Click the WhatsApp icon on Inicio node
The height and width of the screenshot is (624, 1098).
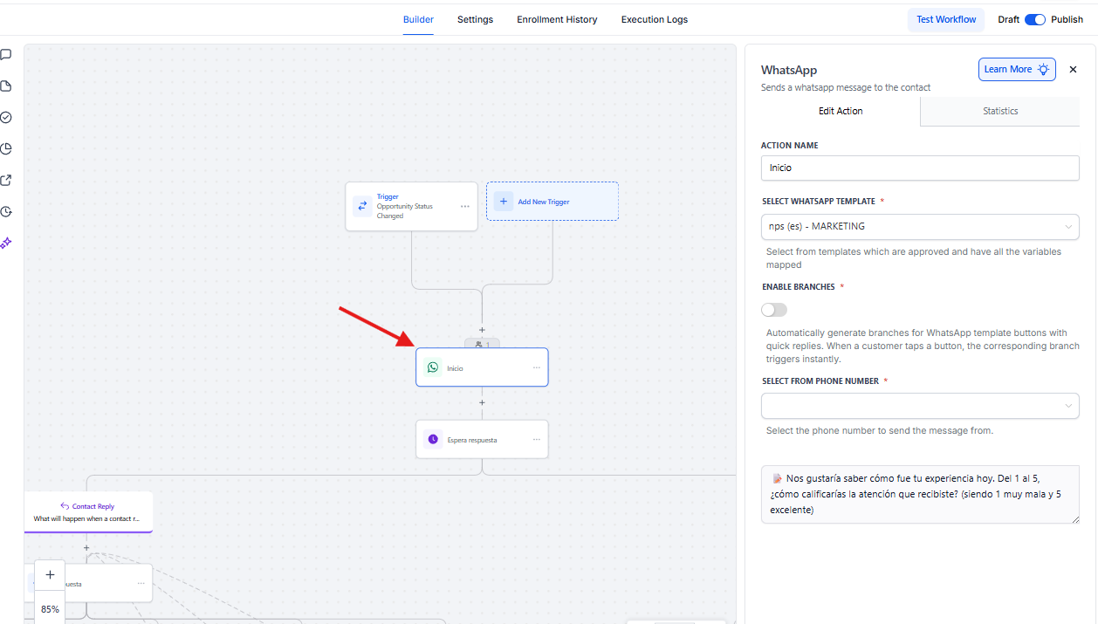click(x=433, y=367)
